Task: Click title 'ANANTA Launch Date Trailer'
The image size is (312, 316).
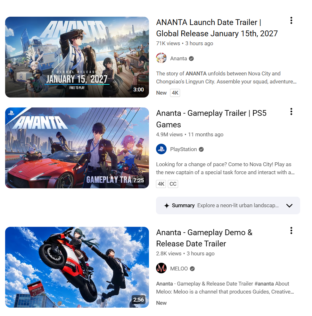Action: click(217, 28)
